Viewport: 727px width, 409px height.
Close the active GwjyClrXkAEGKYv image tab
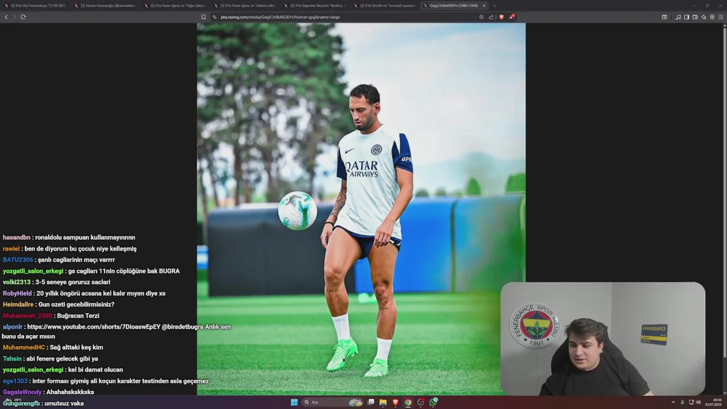pyautogui.click(x=484, y=6)
